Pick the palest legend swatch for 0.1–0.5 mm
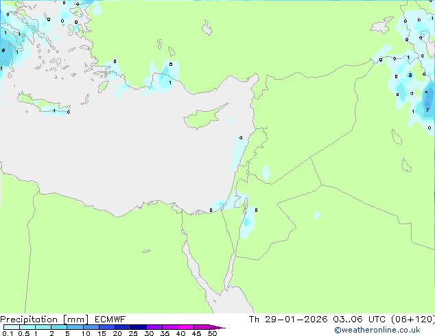435x336 pixels. tap(12, 327)
